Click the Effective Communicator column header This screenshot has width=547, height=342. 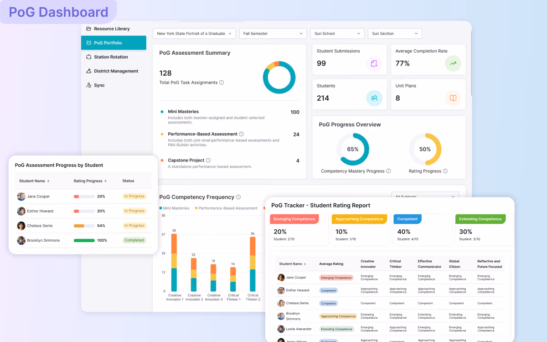click(x=430, y=264)
